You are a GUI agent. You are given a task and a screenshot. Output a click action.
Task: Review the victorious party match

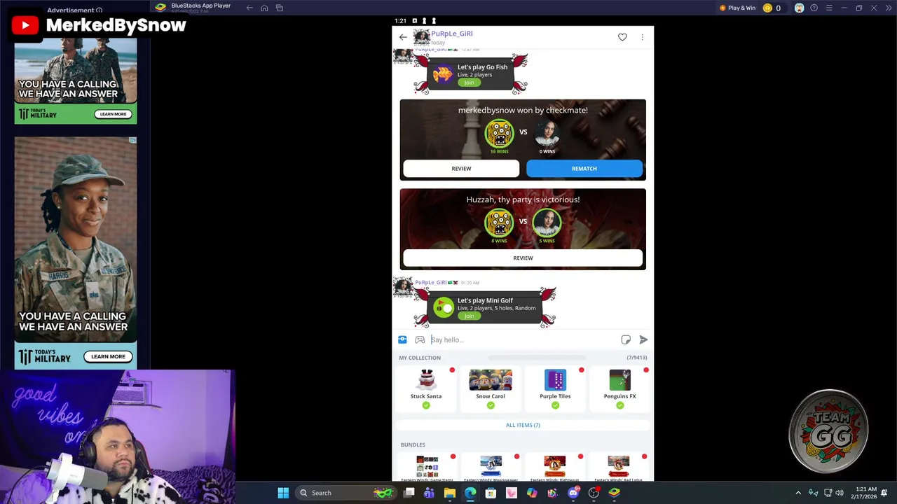pos(523,258)
